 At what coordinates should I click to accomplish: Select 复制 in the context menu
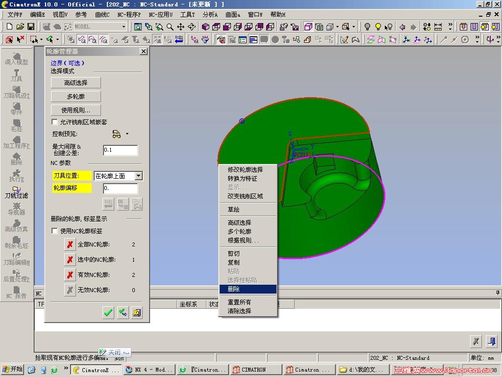(248, 263)
